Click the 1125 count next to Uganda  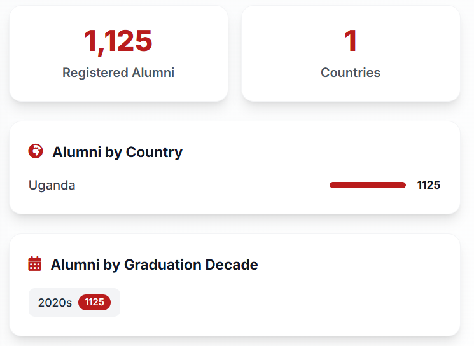[x=428, y=185]
